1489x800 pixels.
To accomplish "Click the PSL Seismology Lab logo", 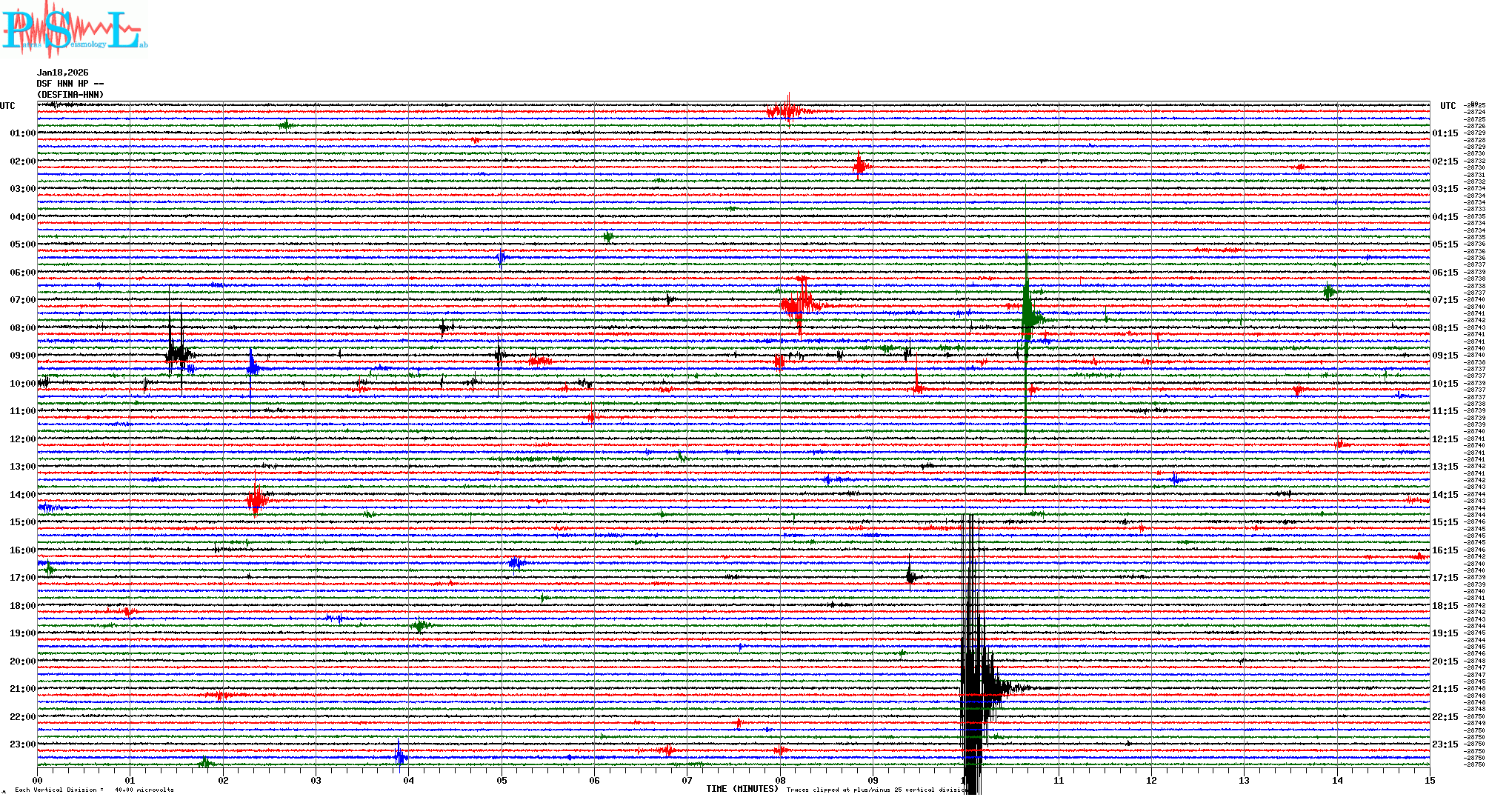I will coord(74,30).
